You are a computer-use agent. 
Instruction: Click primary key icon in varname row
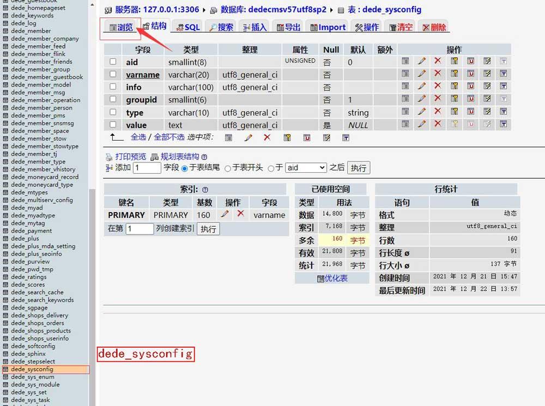click(x=455, y=74)
